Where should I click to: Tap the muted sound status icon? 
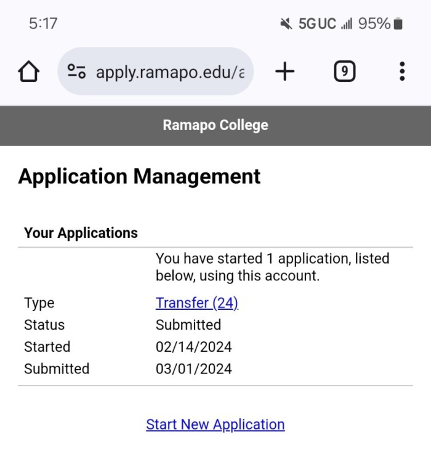coord(286,23)
